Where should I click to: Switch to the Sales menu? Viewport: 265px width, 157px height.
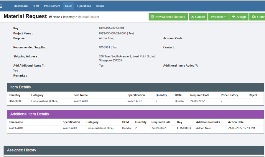coord(68,6)
